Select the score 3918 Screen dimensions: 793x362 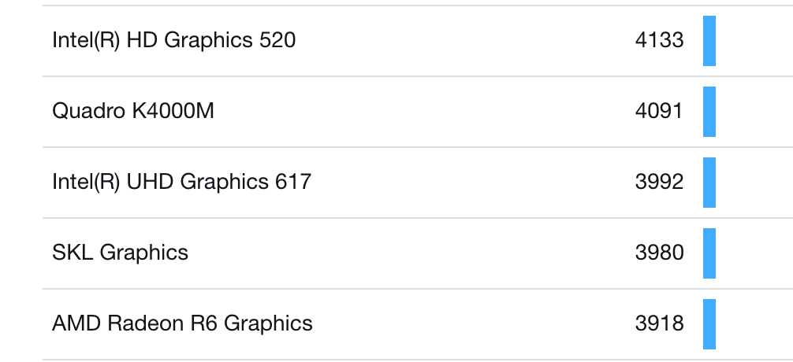(x=659, y=323)
